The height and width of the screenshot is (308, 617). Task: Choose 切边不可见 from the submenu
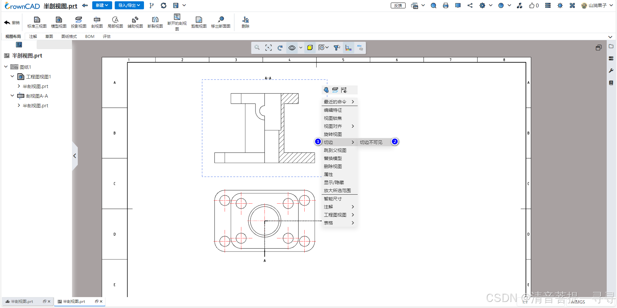[371, 142]
